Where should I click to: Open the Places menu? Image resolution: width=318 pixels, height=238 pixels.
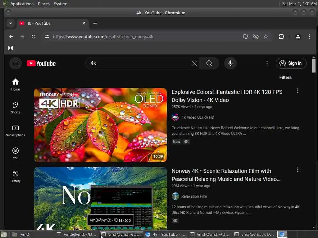tap(43, 4)
